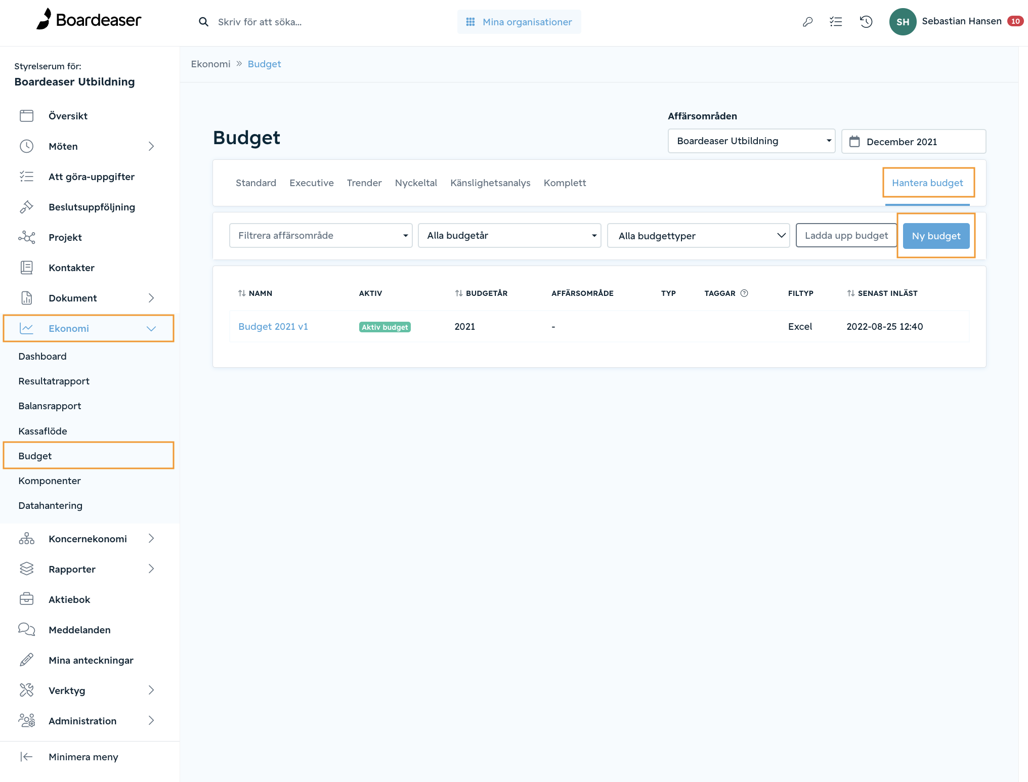
Task: Sort table by Budgetår column
Action: 481,293
